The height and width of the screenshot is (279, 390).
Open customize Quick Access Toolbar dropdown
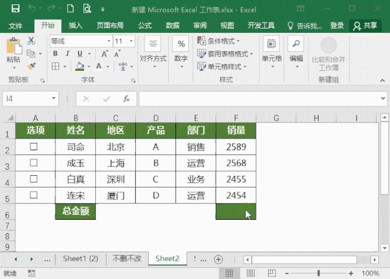[102, 10]
